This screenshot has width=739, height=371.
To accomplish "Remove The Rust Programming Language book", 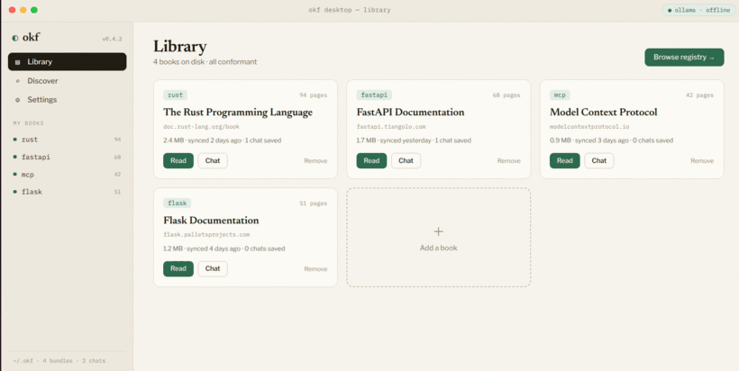I will [x=315, y=161].
